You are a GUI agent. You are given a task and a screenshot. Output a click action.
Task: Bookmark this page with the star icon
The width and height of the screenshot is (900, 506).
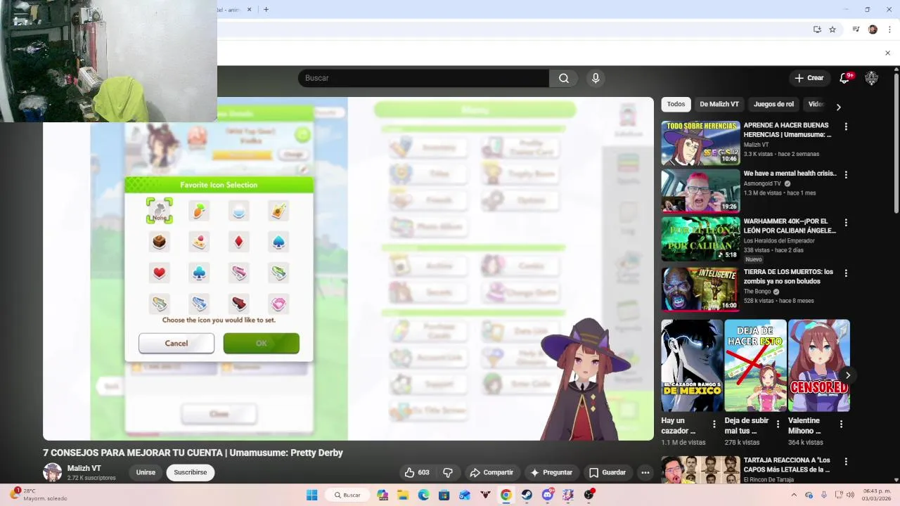tap(832, 30)
